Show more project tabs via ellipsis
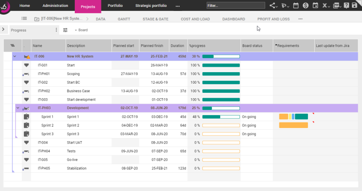The height and width of the screenshot is (191, 362). (301, 19)
